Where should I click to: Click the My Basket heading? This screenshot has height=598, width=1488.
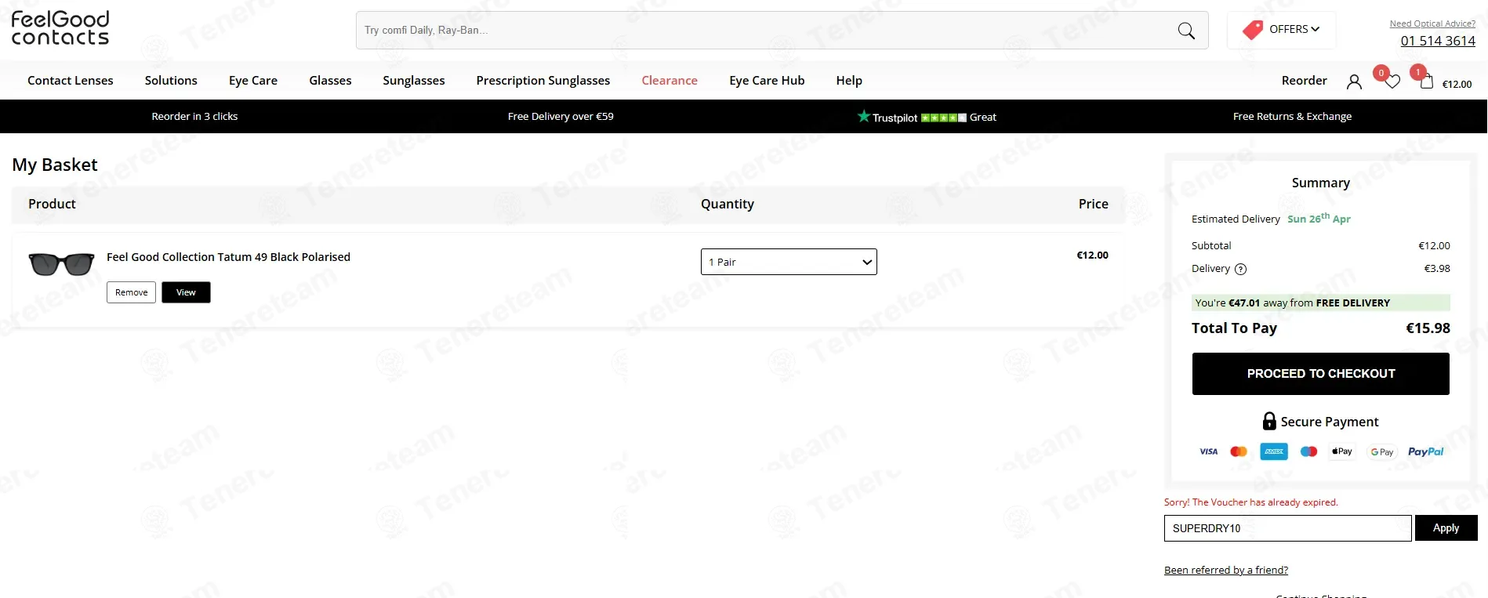click(x=55, y=165)
